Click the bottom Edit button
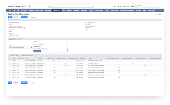 (x=10, y=83)
